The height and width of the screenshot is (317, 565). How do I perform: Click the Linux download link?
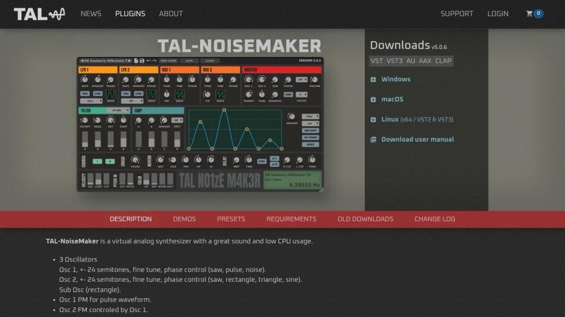coord(417,119)
